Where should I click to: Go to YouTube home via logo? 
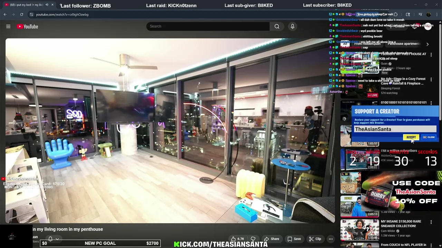tap(27, 27)
